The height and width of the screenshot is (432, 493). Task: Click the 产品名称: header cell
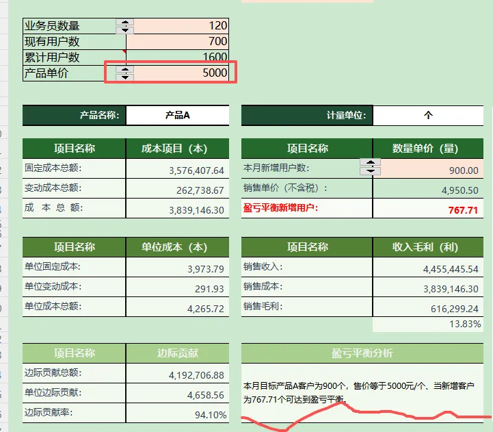click(75, 115)
